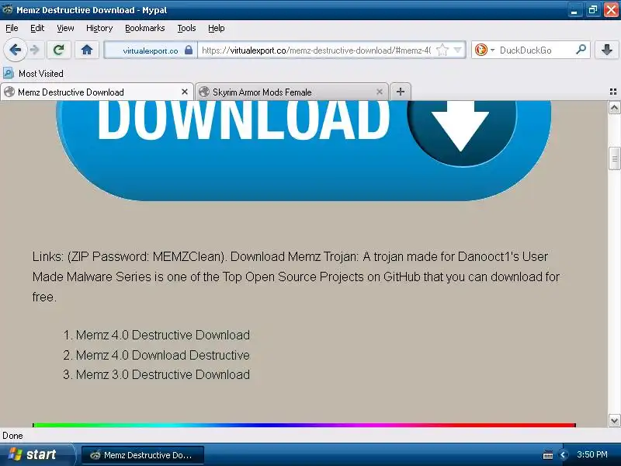The image size is (621, 466).
Task: Open a new tab with the plus button
Action: click(x=401, y=92)
